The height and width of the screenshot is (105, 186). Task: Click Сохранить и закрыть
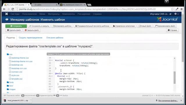click(39, 26)
